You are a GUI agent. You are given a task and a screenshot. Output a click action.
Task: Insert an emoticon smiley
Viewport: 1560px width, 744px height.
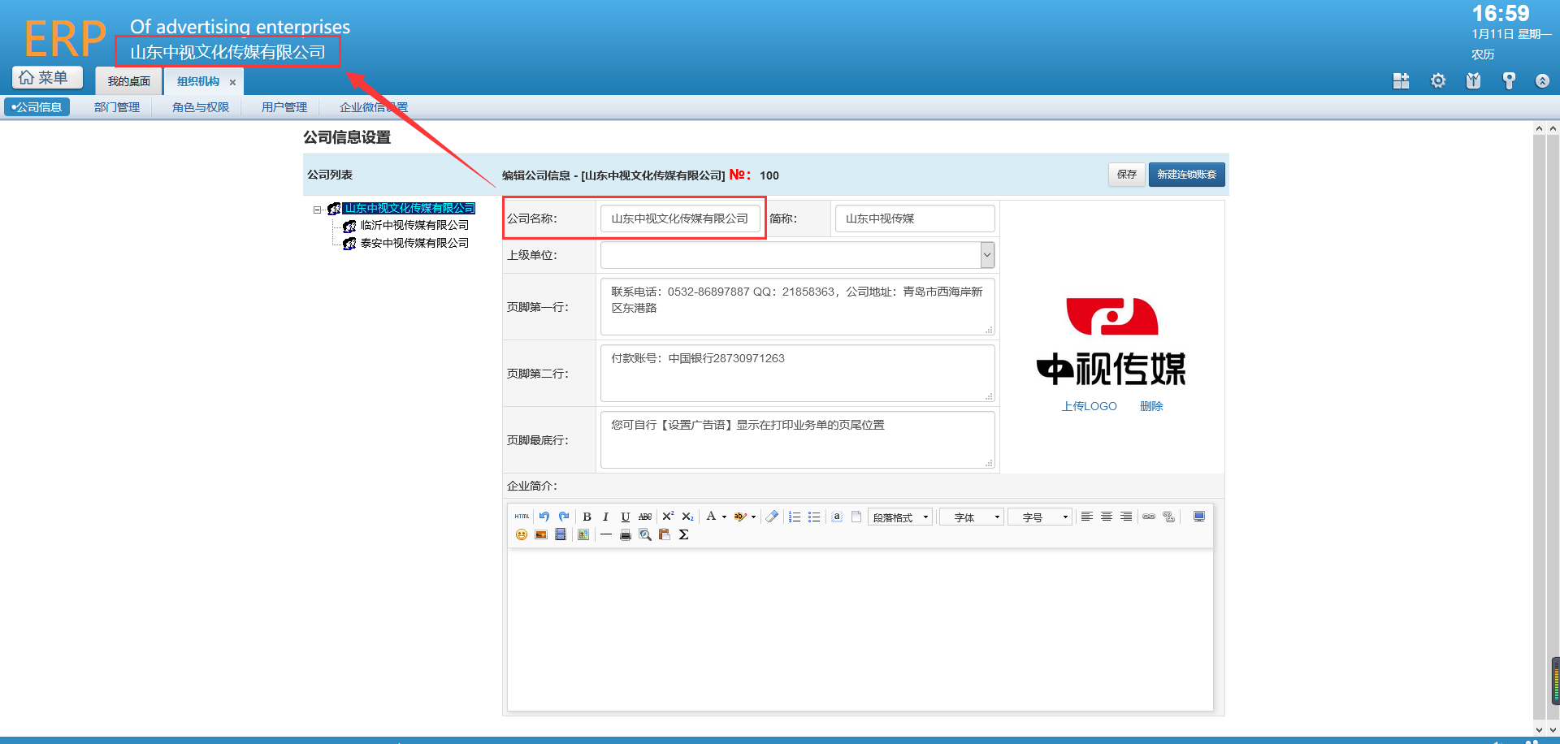point(522,534)
